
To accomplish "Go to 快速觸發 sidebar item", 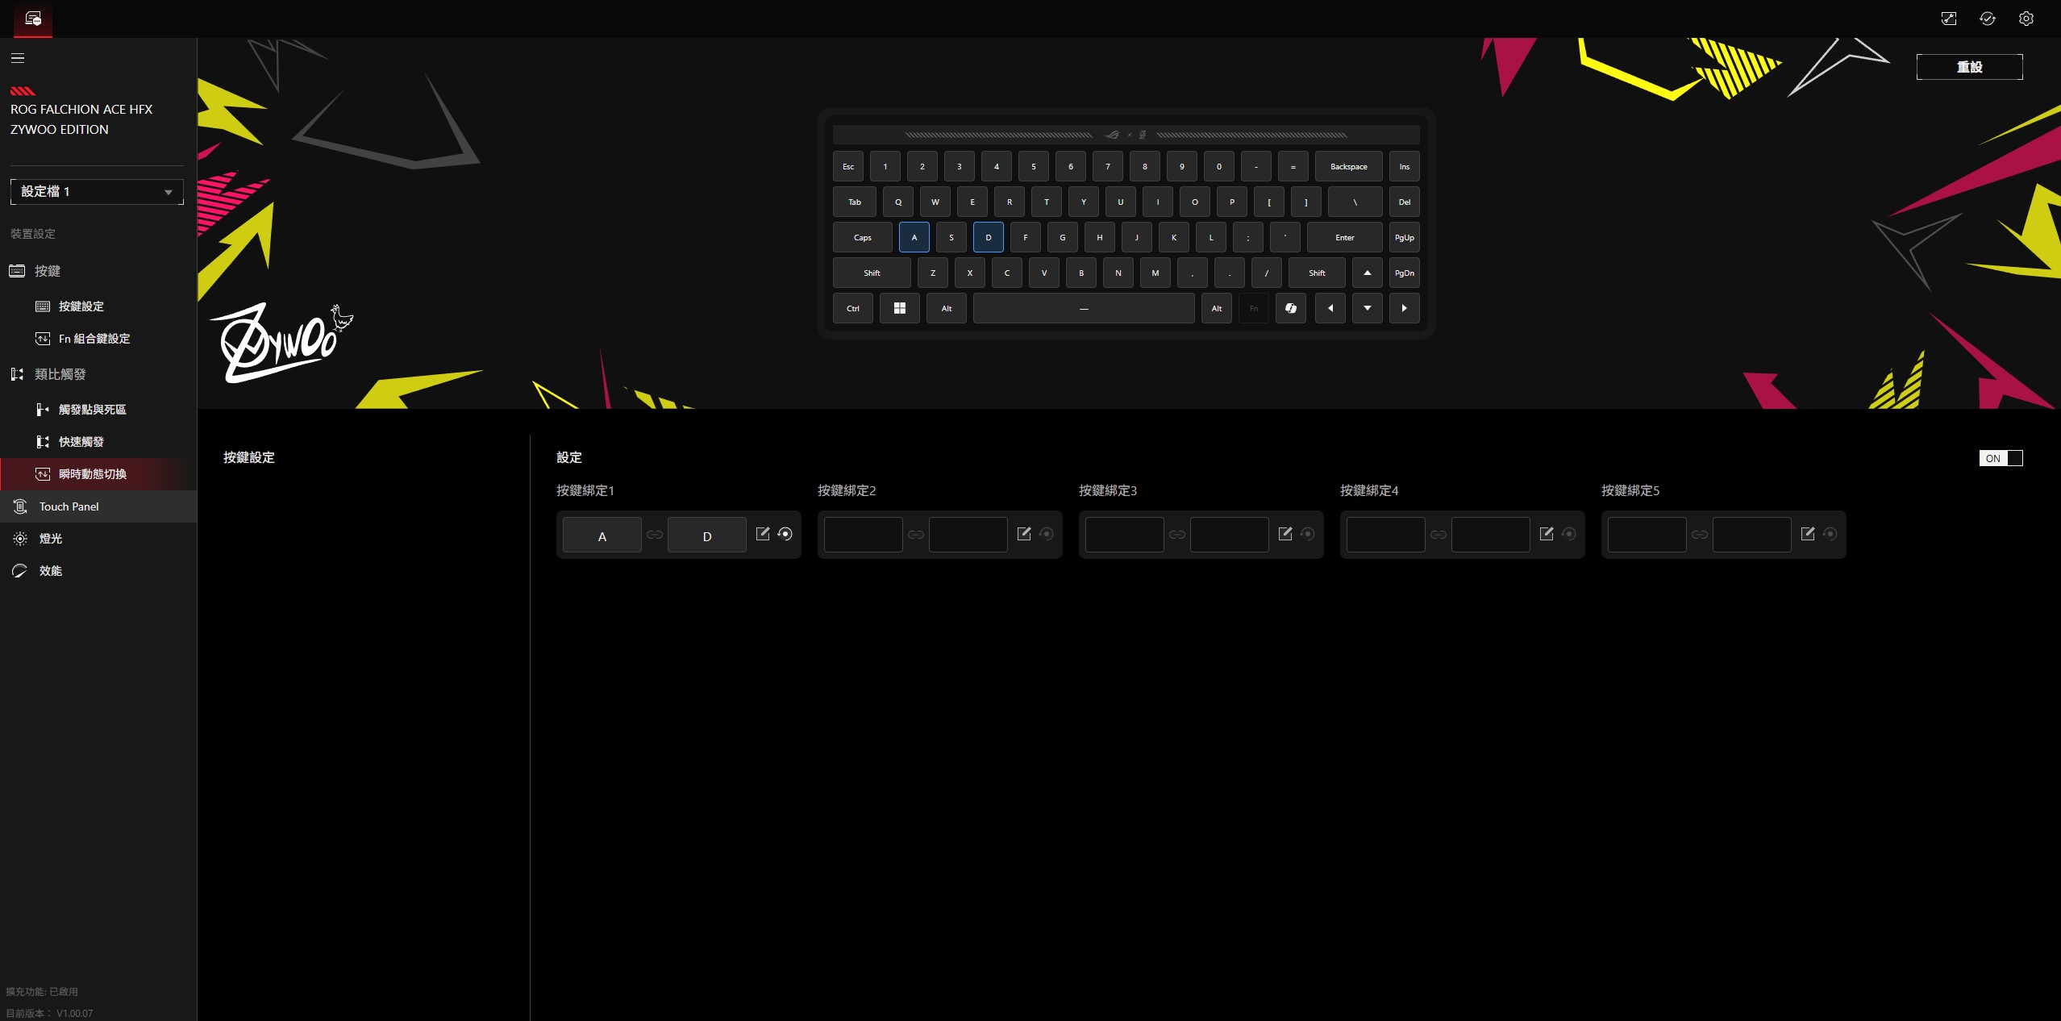I will pyautogui.click(x=81, y=442).
